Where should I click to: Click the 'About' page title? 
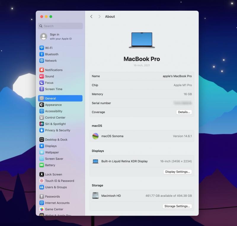[x=110, y=17]
